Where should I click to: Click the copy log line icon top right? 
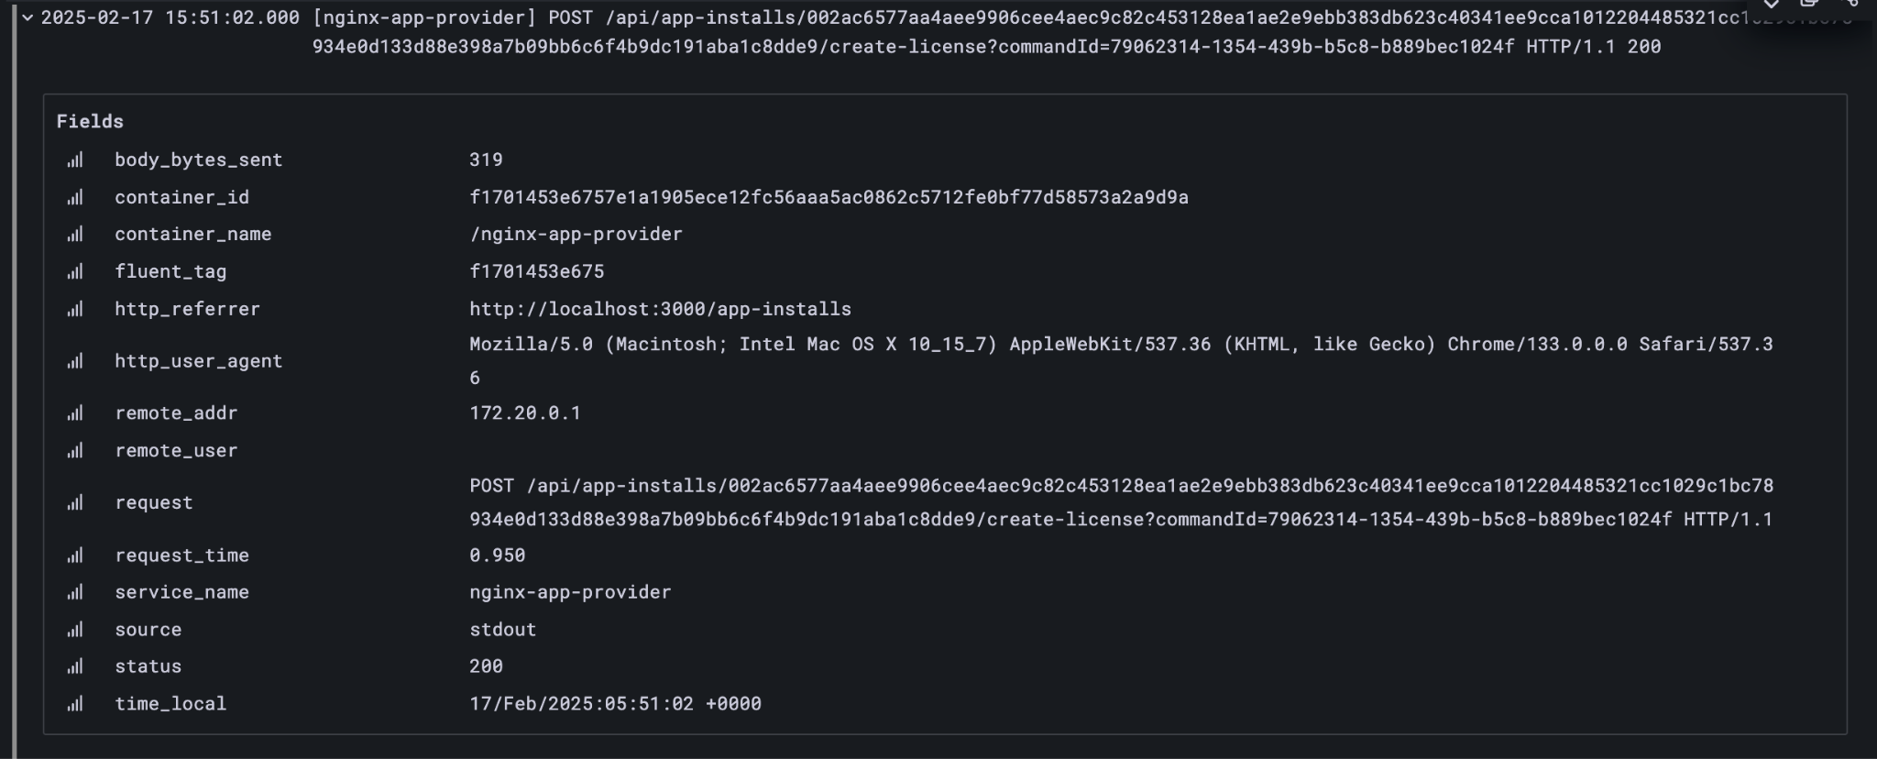click(1808, 5)
